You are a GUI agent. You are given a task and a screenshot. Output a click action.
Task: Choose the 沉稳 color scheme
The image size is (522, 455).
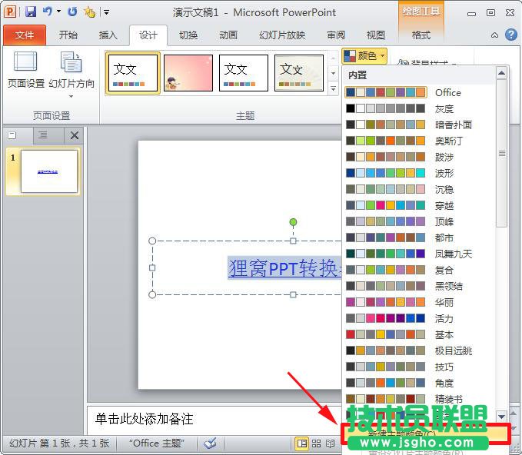coord(420,189)
